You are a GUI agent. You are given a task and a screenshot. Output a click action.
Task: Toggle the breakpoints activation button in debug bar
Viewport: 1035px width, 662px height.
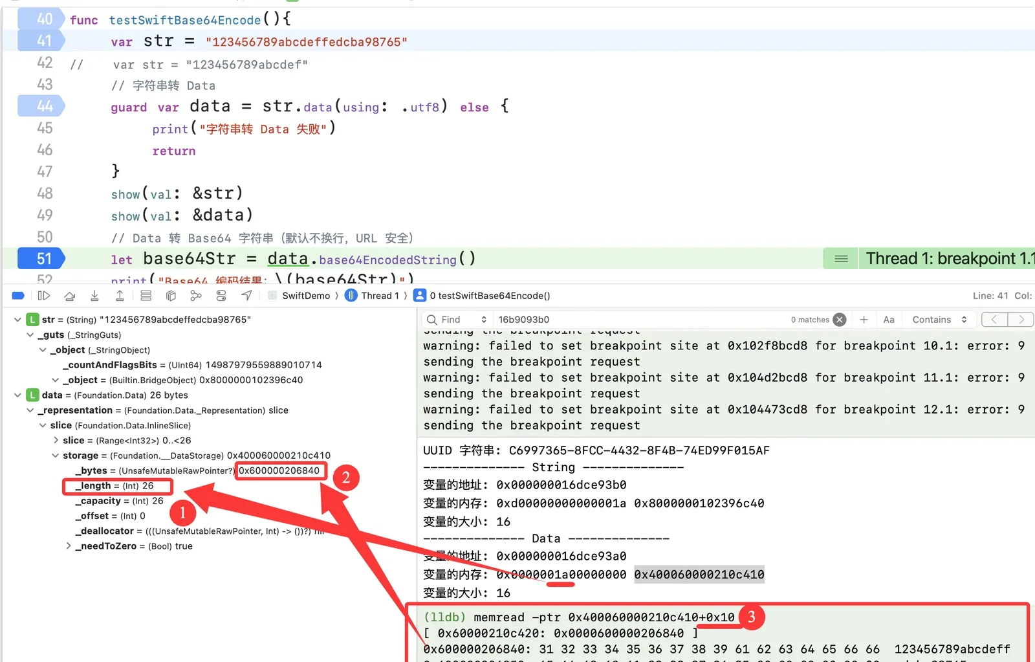tap(18, 296)
